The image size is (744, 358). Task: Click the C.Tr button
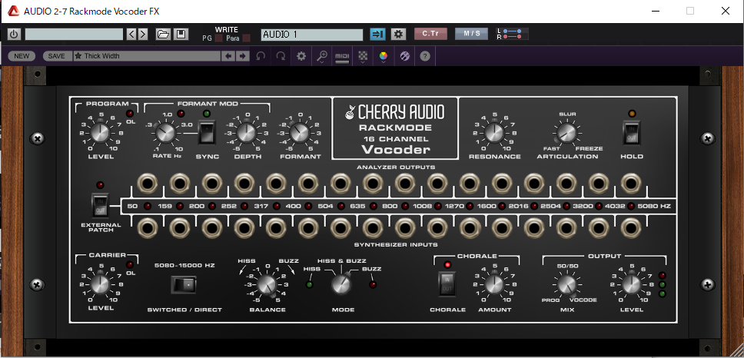click(x=430, y=34)
